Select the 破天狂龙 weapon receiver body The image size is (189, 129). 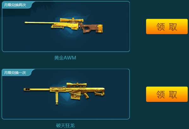point(72,90)
